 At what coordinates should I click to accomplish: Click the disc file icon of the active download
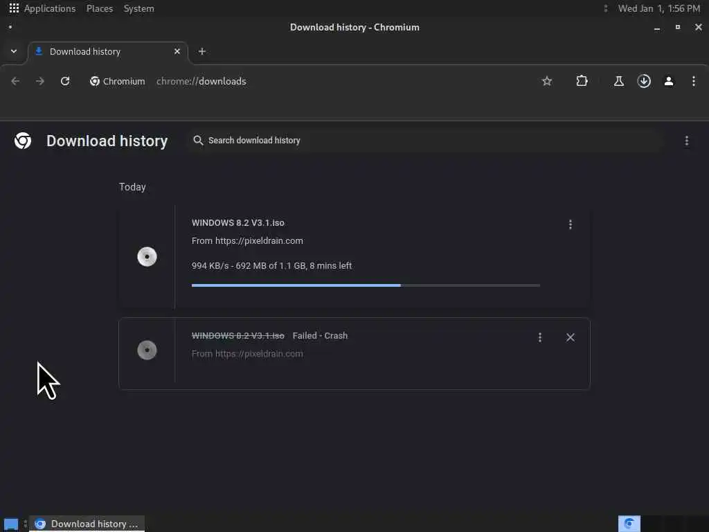pyautogui.click(x=147, y=257)
